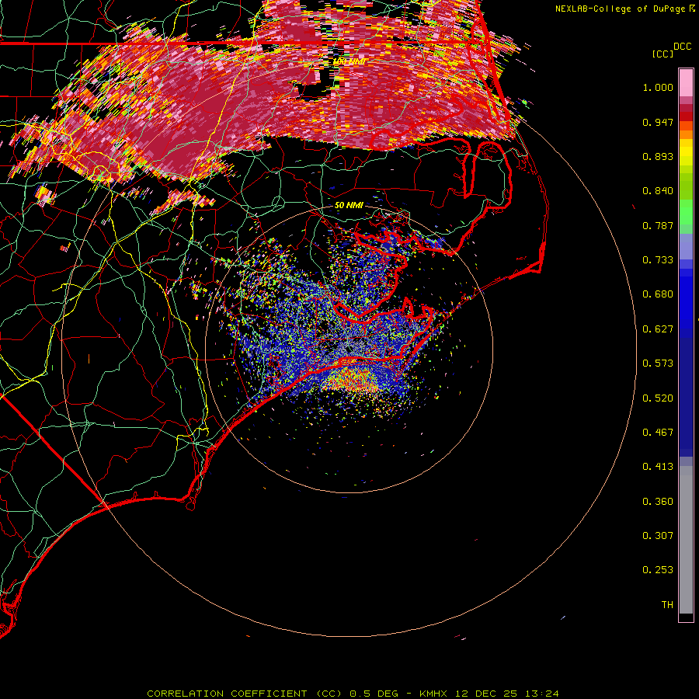Pick the bright green swatch between 0.840 and 0.787

pyautogui.click(x=686, y=212)
